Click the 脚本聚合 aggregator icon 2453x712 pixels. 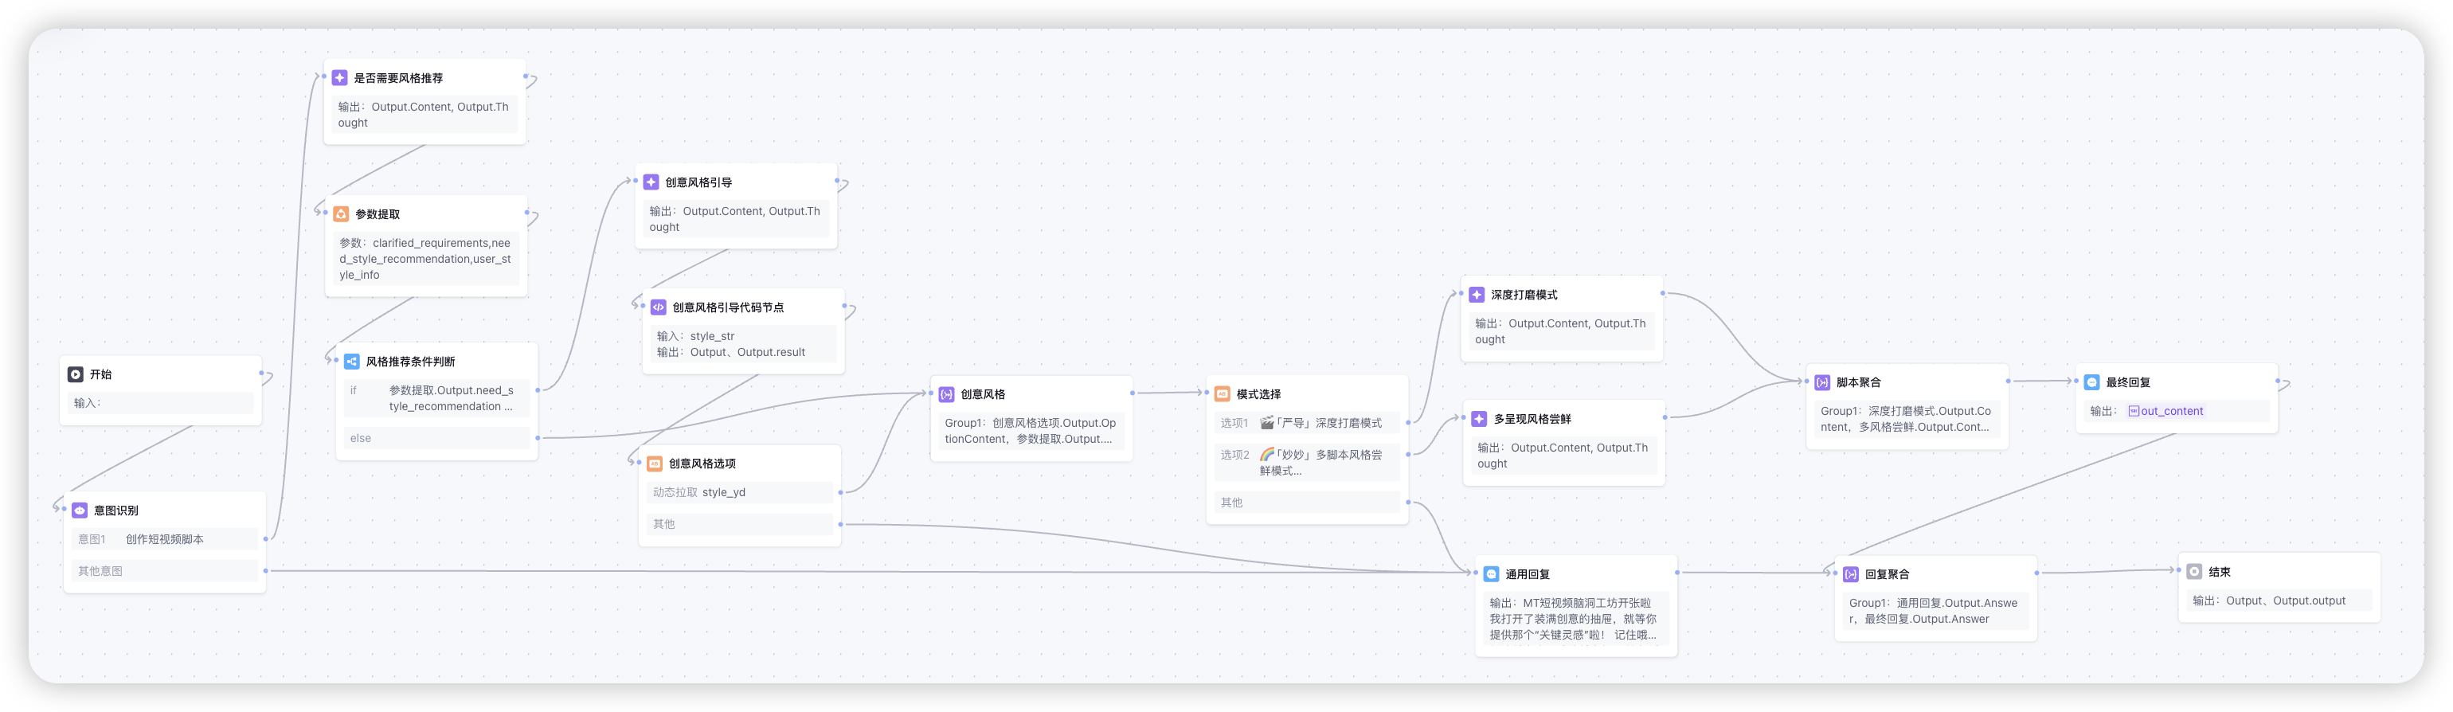[x=1822, y=382]
